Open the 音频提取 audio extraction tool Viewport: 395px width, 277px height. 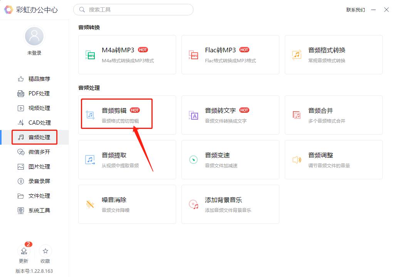pyautogui.click(x=127, y=159)
